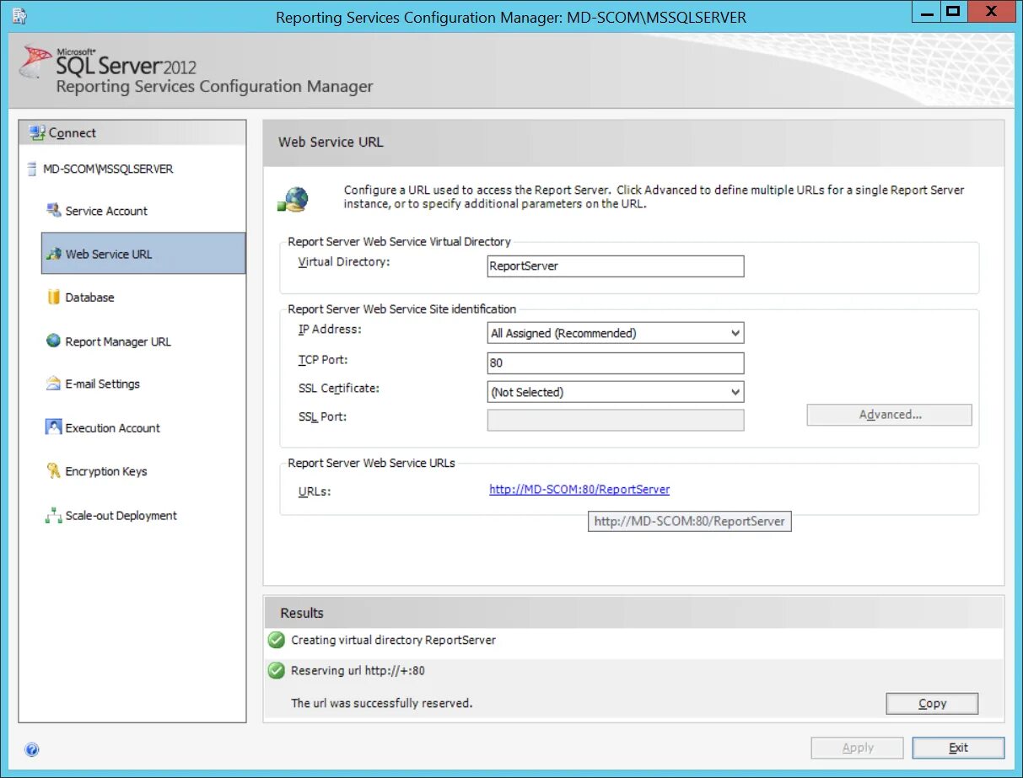Click the Service Account icon
Viewport: 1023px width, 778px height.
53,210
